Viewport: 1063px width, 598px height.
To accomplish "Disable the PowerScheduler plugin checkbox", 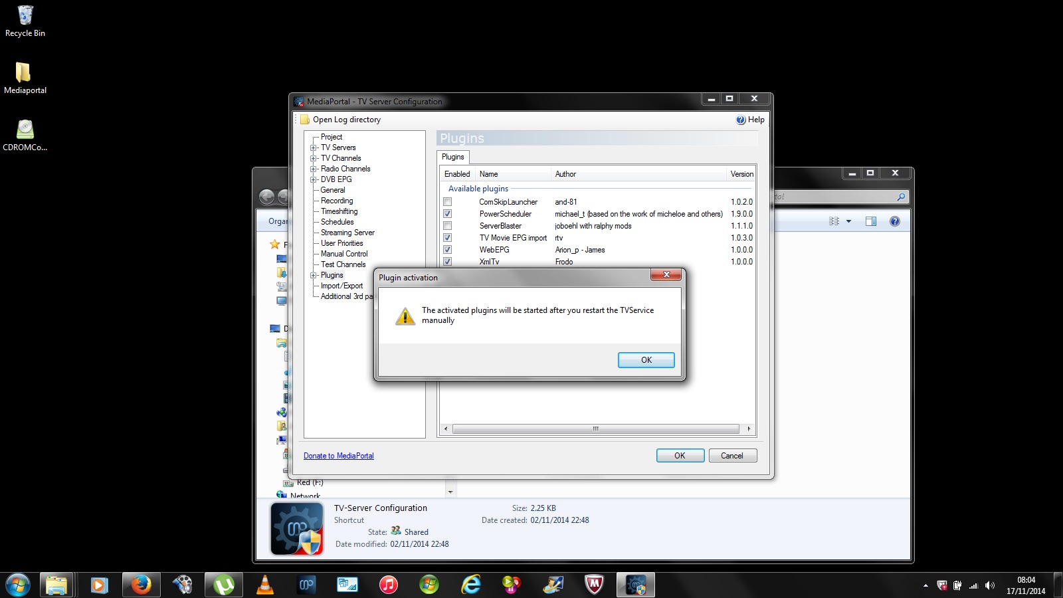I will tap(447, 214).
